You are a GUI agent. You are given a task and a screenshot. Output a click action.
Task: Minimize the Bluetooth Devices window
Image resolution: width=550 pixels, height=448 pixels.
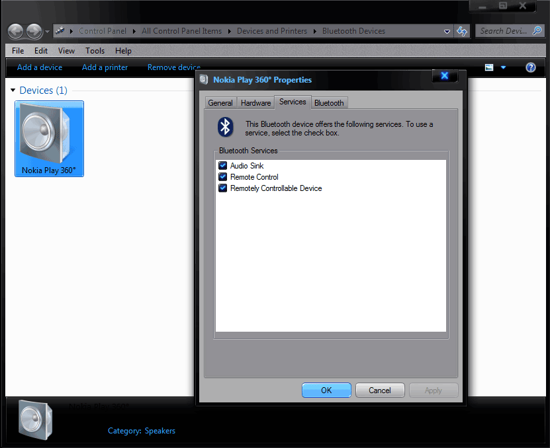(482, 6)
